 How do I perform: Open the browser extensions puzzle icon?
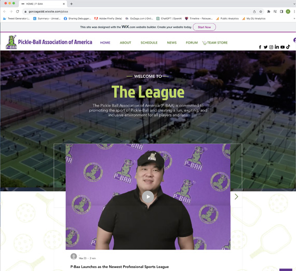point(268,11)
